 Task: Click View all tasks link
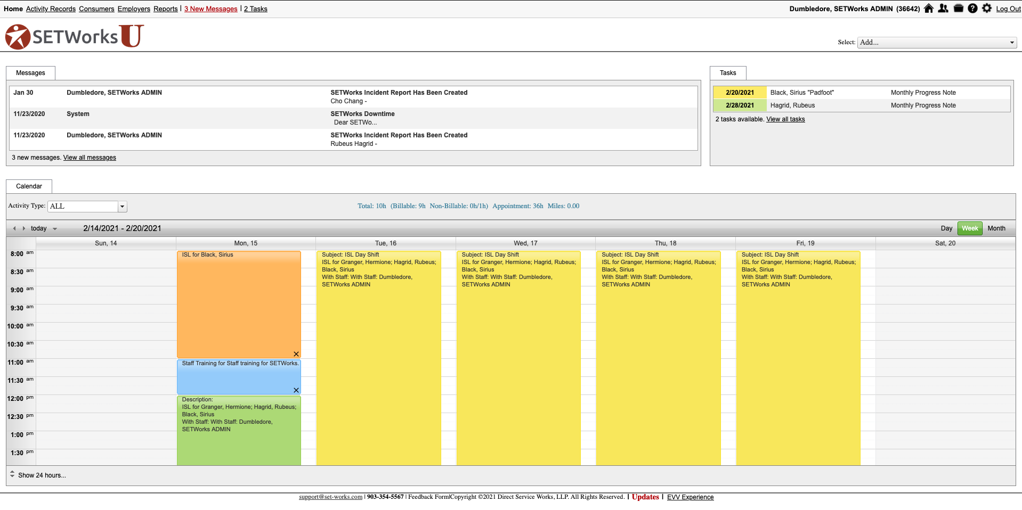pos(785,119)
